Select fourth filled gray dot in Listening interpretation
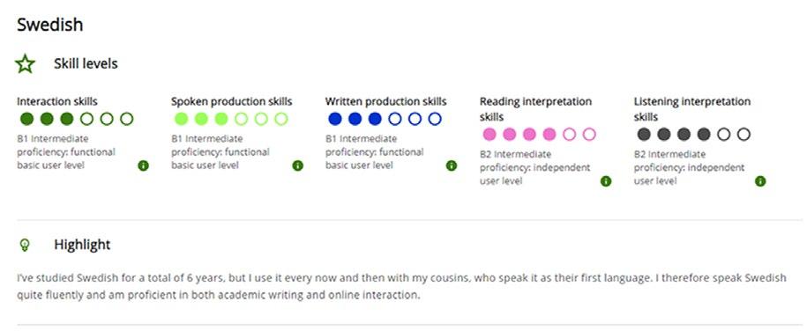The height and width of the screenshot is (331, 807). point(704,135)
